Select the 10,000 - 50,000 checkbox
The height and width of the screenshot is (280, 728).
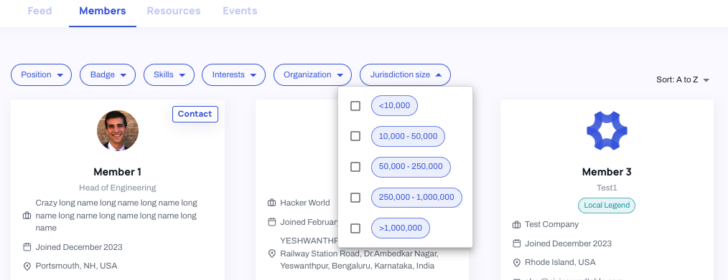[x=355, y=136]
